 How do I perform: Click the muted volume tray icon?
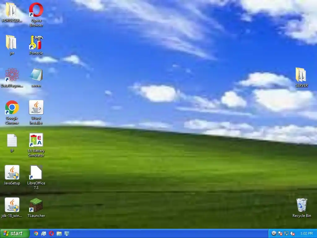click(x=292, y=234)
